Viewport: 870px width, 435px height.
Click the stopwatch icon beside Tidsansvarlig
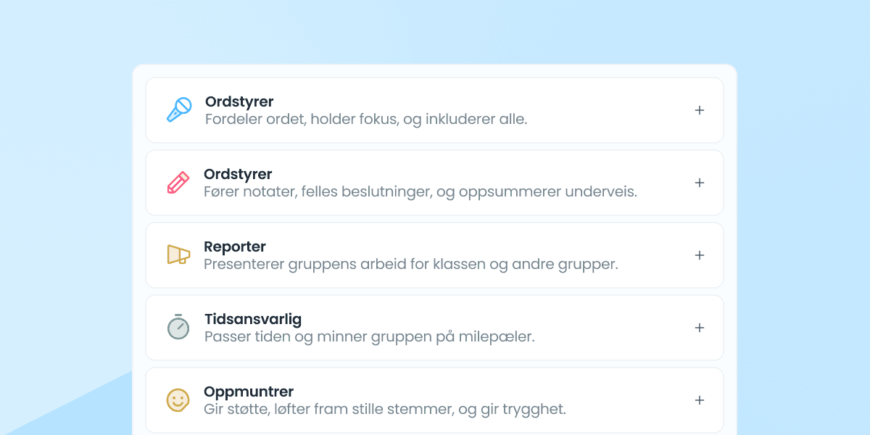178,327
